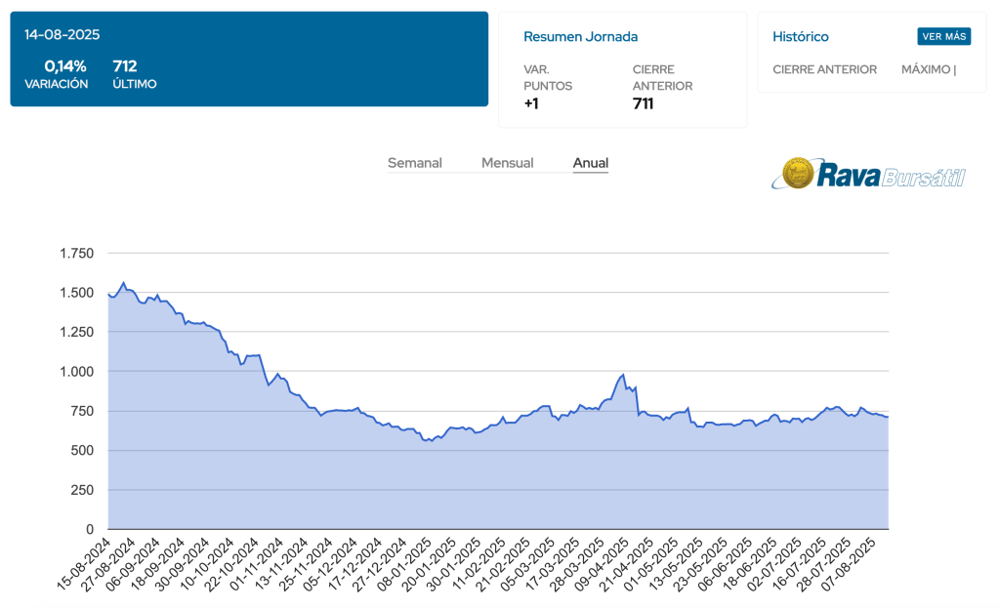Click the 712 último value

pos(125,66)
